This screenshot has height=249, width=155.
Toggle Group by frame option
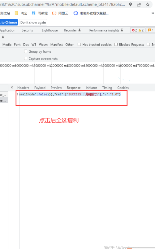tap(26, 51)
